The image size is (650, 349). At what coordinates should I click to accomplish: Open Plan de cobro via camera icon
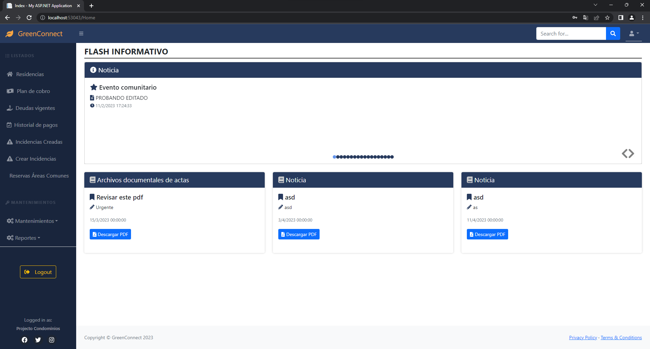click(x=9, y=91)
